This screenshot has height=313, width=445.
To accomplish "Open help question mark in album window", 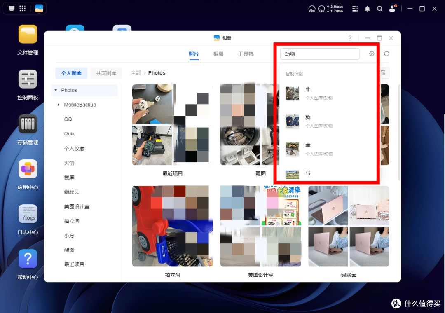I will click(x=350, y=38).
